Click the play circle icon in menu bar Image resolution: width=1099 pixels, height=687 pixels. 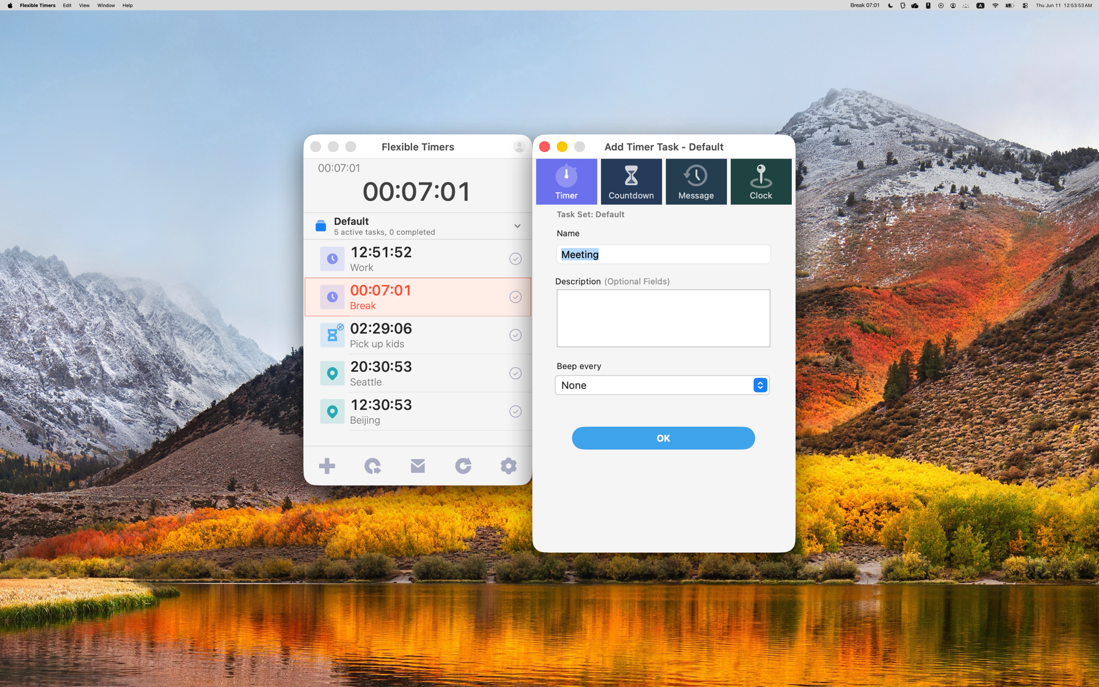[940, 5]
